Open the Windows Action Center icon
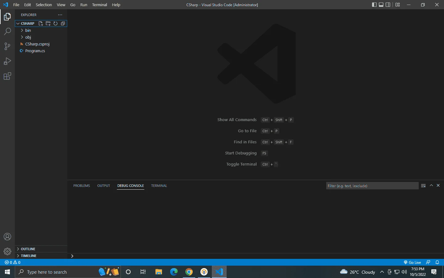This screenshot has width=444, height=278. click(434, 272)
